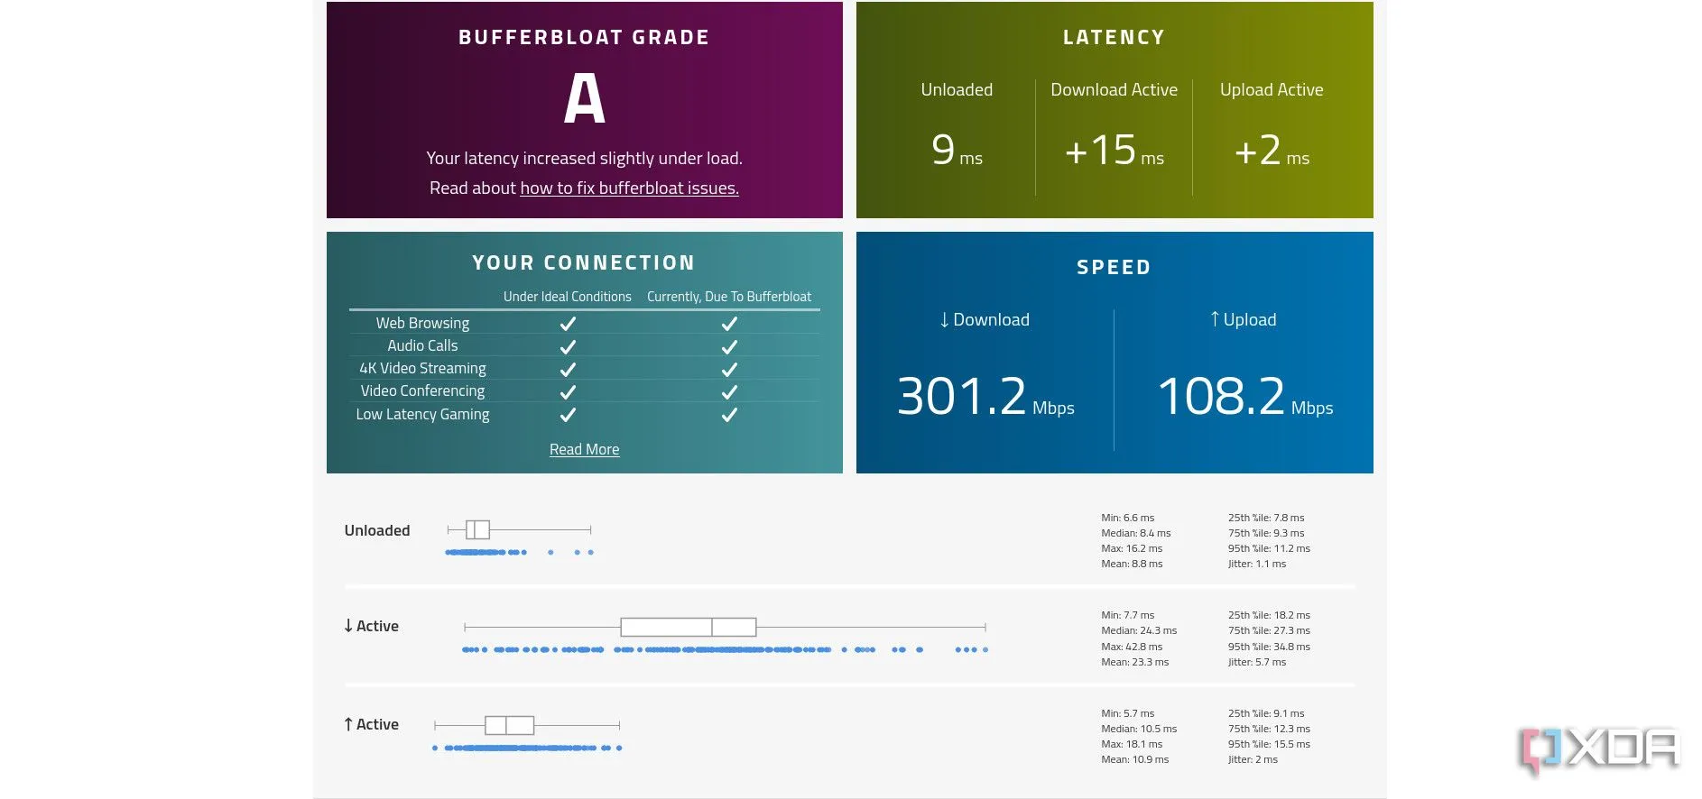Open the Read More link
The width and height of the screenshot is (1702, 799).
[x=584, y=449]
